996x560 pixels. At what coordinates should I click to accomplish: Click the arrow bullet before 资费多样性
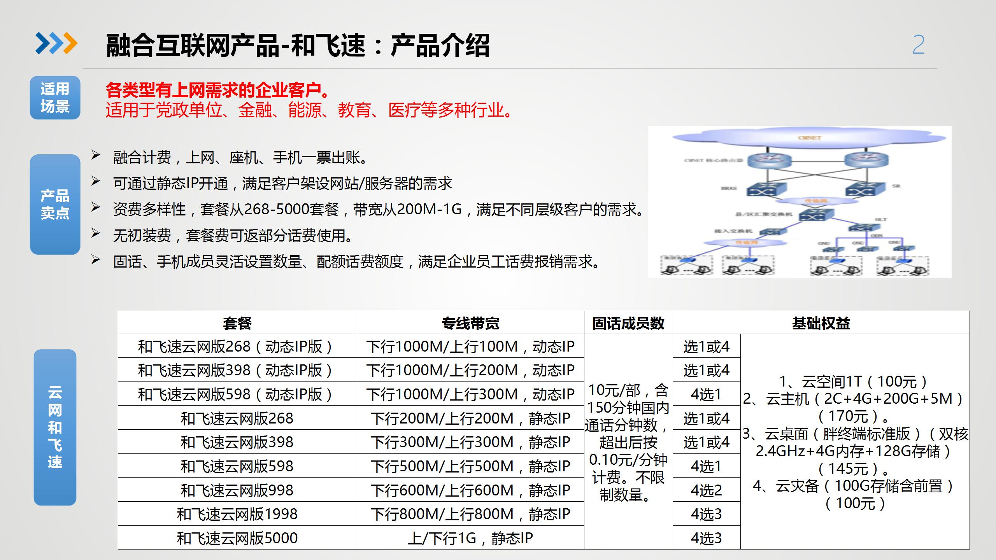[x=95, y=207]
